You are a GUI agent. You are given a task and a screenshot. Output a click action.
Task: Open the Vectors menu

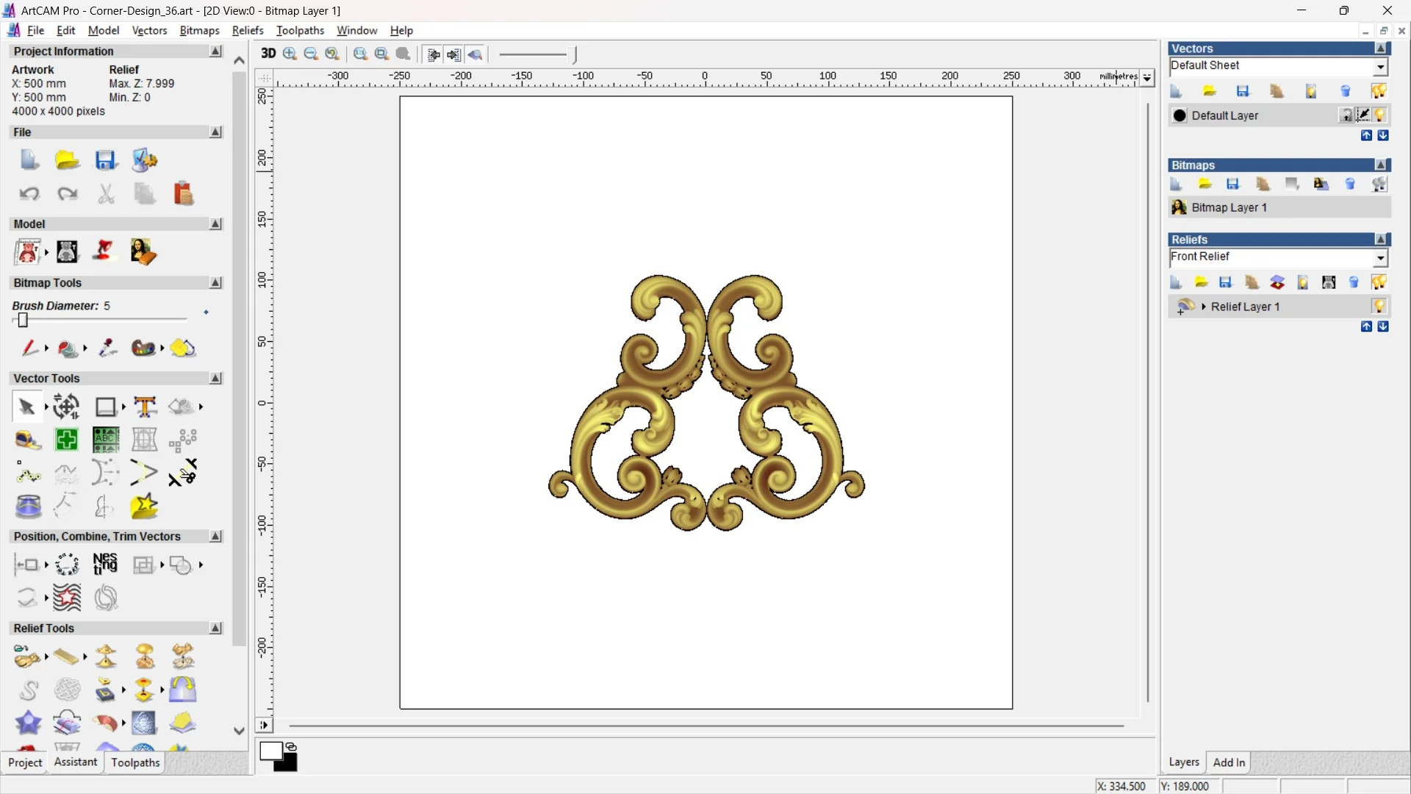(149, 30)
